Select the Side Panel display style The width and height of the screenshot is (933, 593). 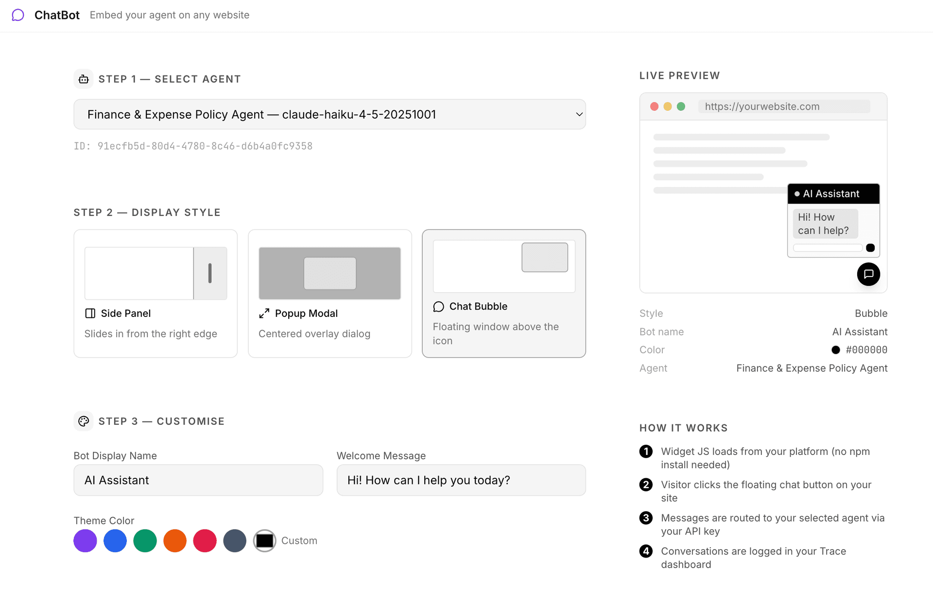[155, 294]
